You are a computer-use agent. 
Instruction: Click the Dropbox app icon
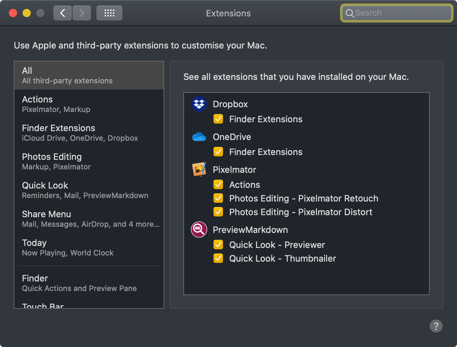tap(199, 104)
